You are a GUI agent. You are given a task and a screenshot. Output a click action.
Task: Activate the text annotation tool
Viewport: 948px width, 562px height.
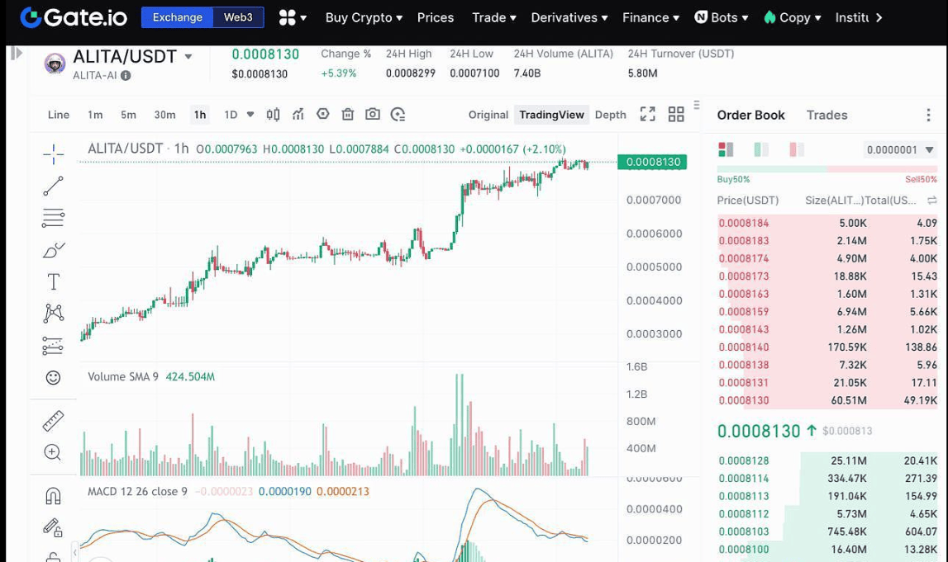pos(53,282)
